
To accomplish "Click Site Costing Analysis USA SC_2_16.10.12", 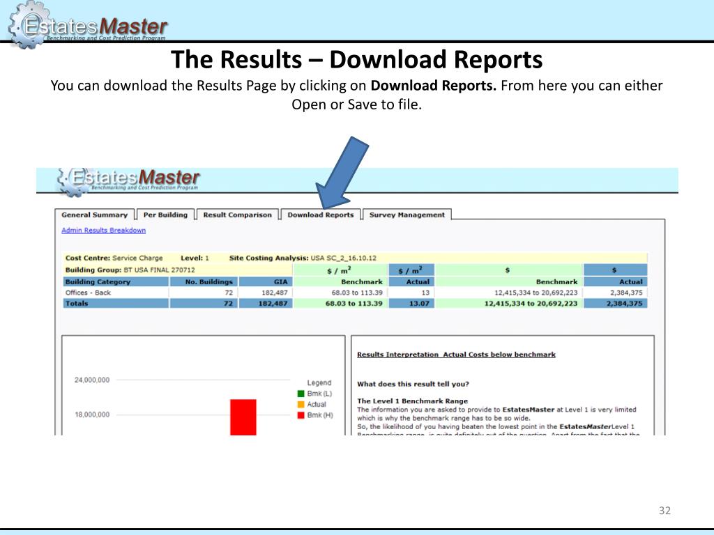I will tap(303, 258).
